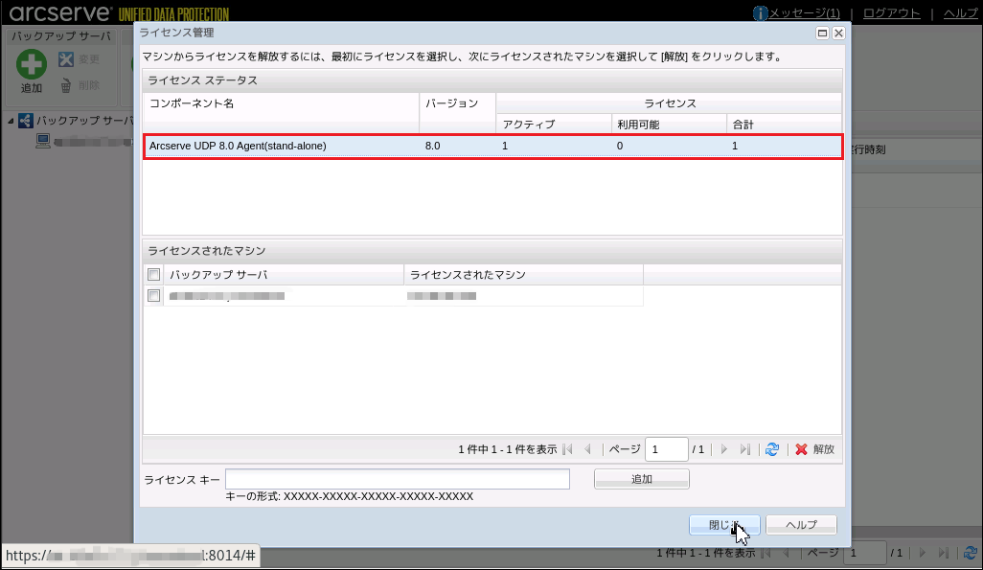The image size is (983, 570).
Task: Open the メッセージ(1) link
Action: pyautogui.click(x=805, y=13)
